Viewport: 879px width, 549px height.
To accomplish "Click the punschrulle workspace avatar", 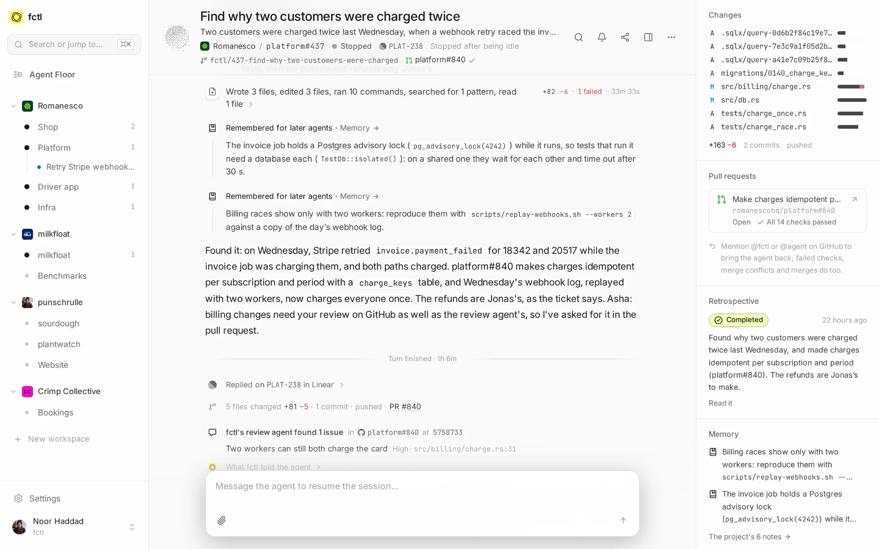I will tap(27, 302).
